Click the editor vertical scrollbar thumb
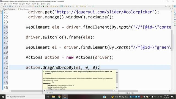The height and width of the screenshot is (99, 176). click(172, 40)
